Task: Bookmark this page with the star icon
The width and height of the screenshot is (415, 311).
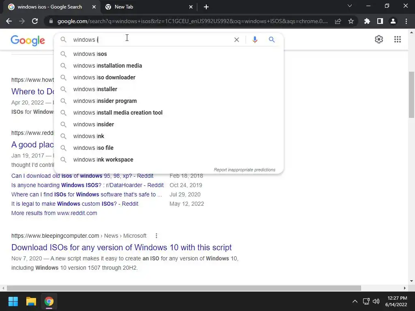Action: [x=351, y=21]
